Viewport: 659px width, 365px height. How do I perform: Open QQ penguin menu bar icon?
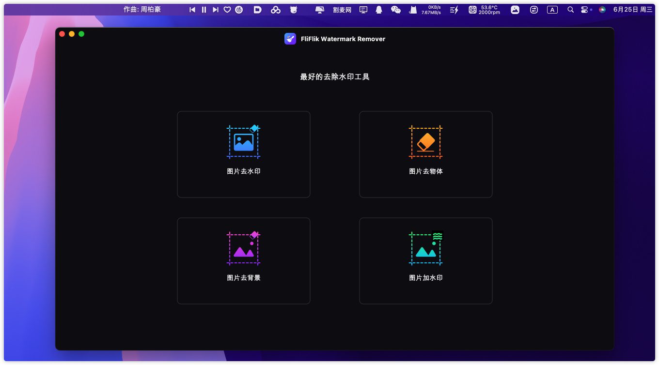(379, 10)
